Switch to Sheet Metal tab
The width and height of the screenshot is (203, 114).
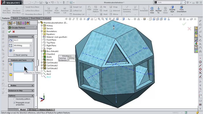click(x=36, y=18)
